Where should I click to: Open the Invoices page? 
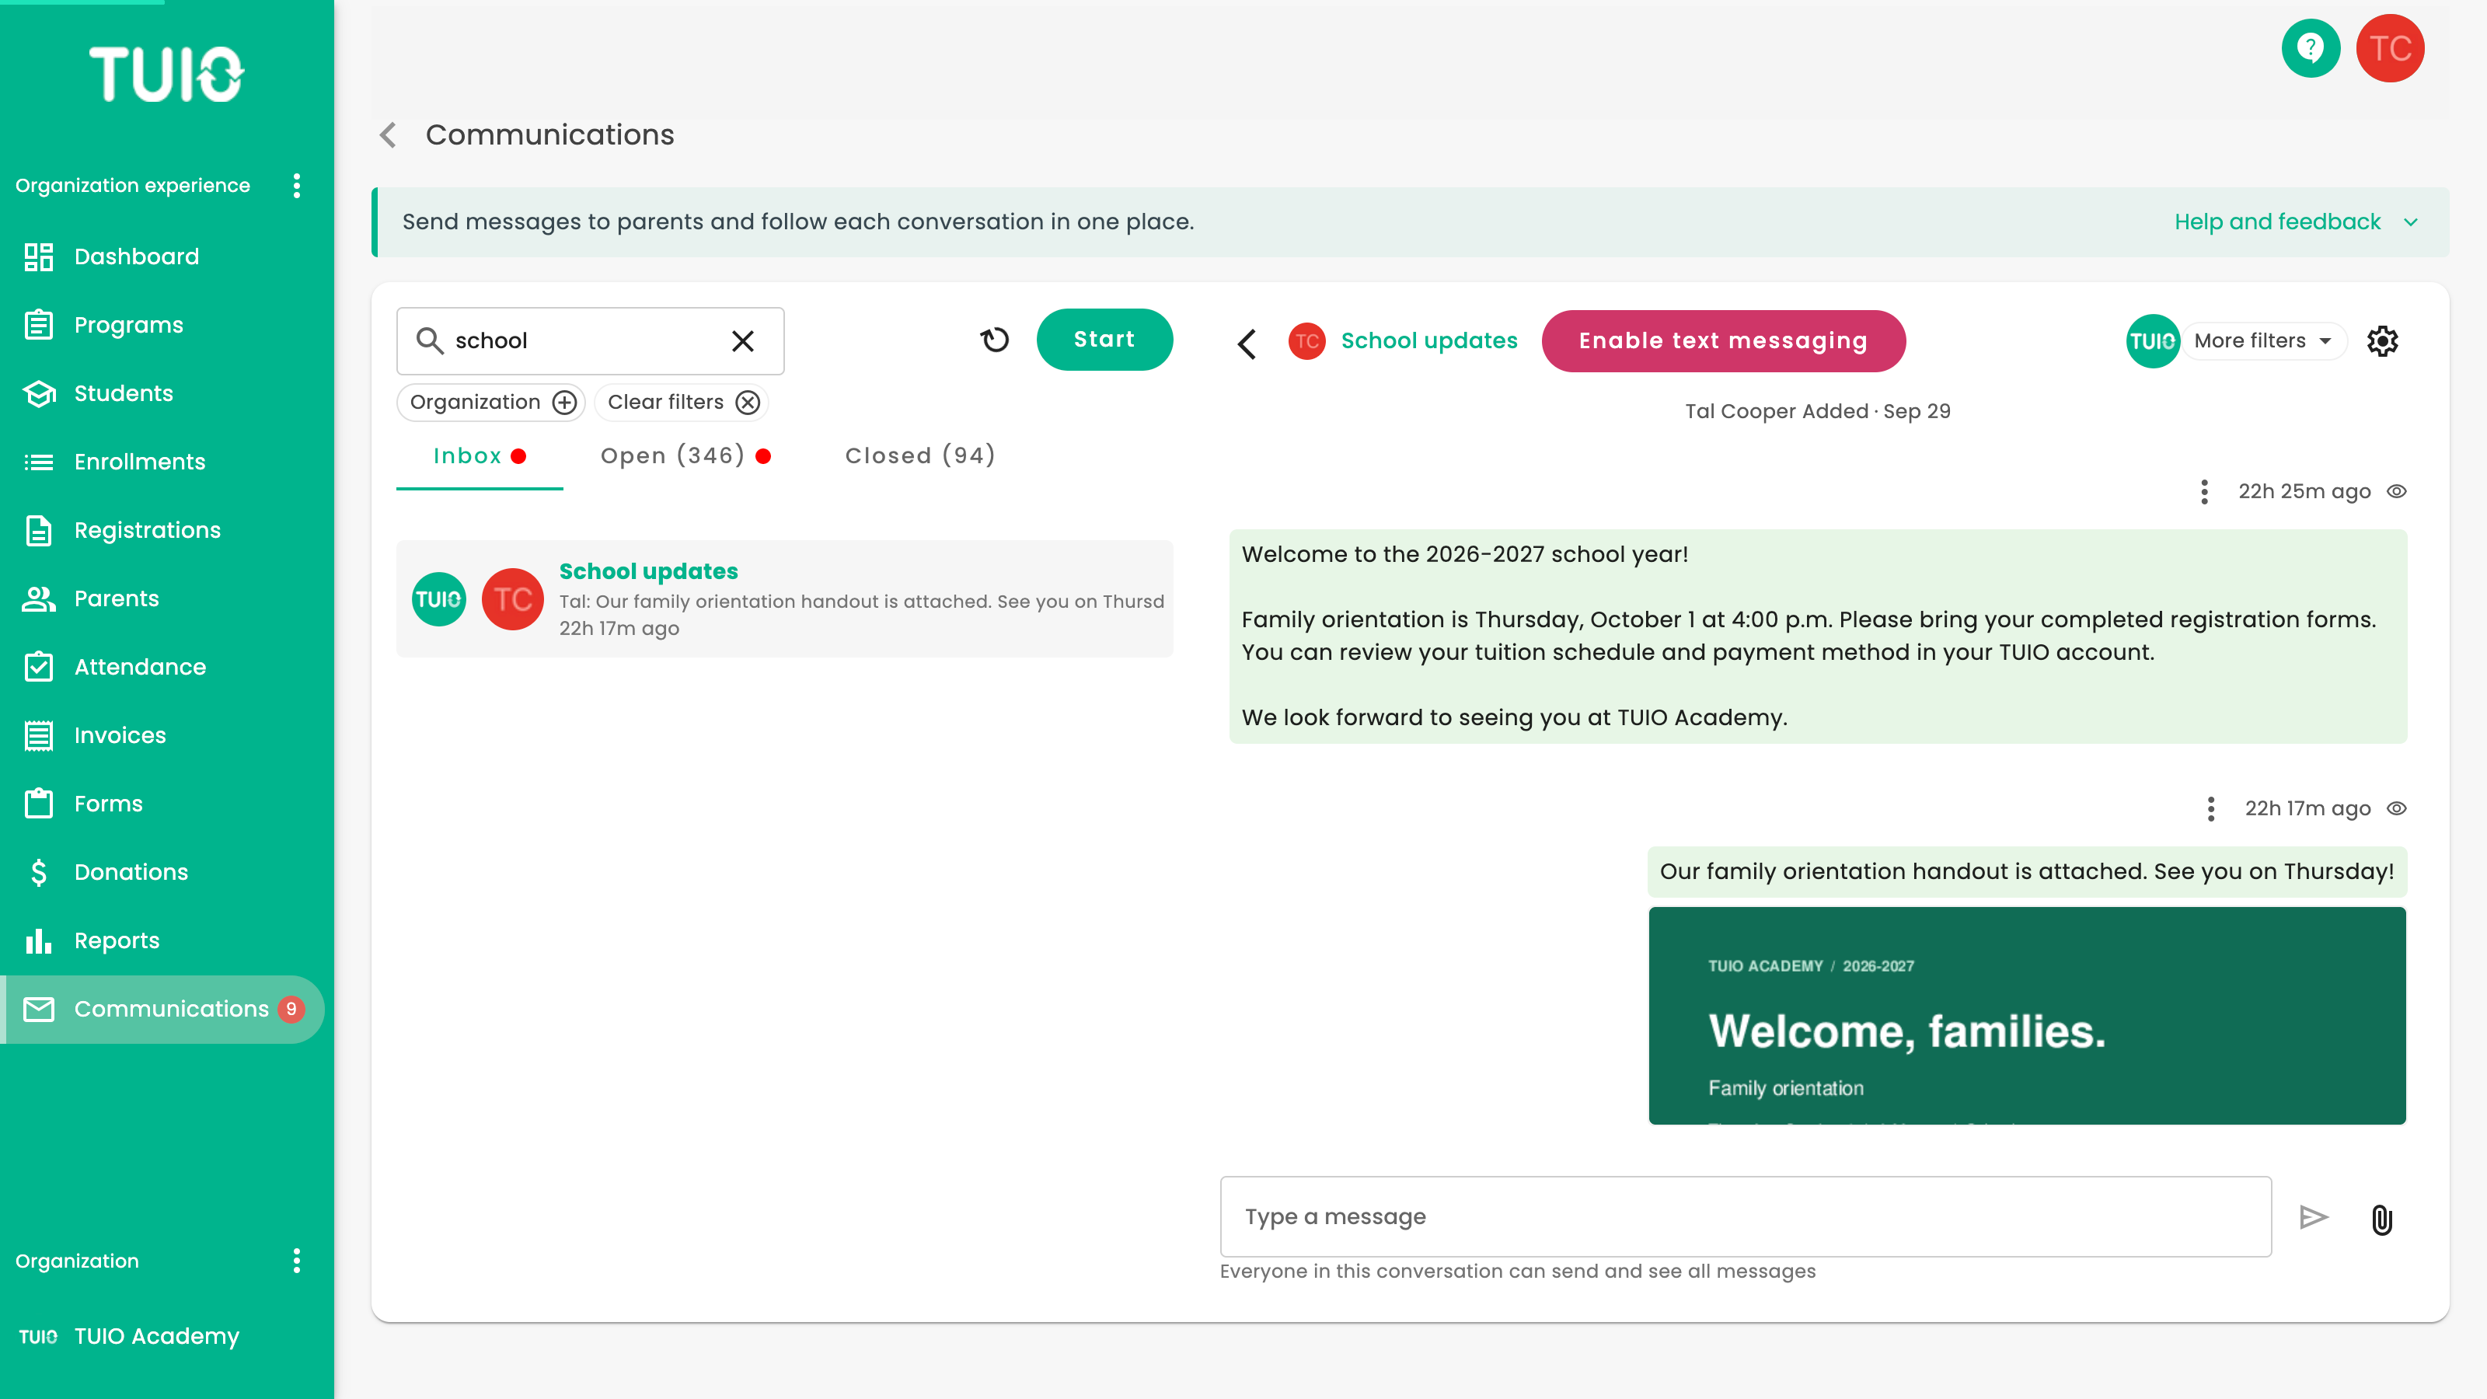click(x=164, y=736)
